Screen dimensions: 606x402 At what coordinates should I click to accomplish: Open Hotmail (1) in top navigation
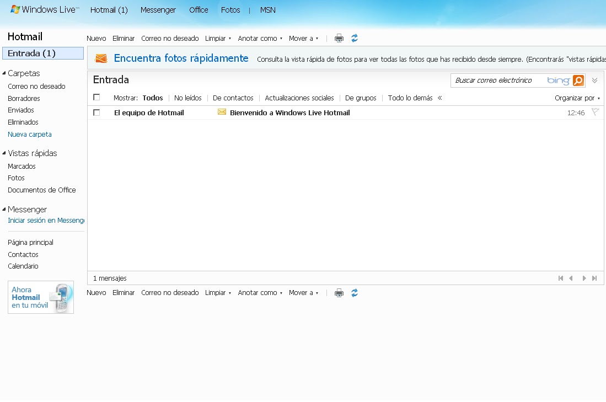(x=109, y=10)
